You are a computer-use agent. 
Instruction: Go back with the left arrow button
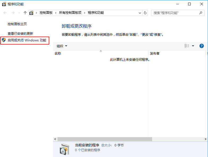[5, 13]
